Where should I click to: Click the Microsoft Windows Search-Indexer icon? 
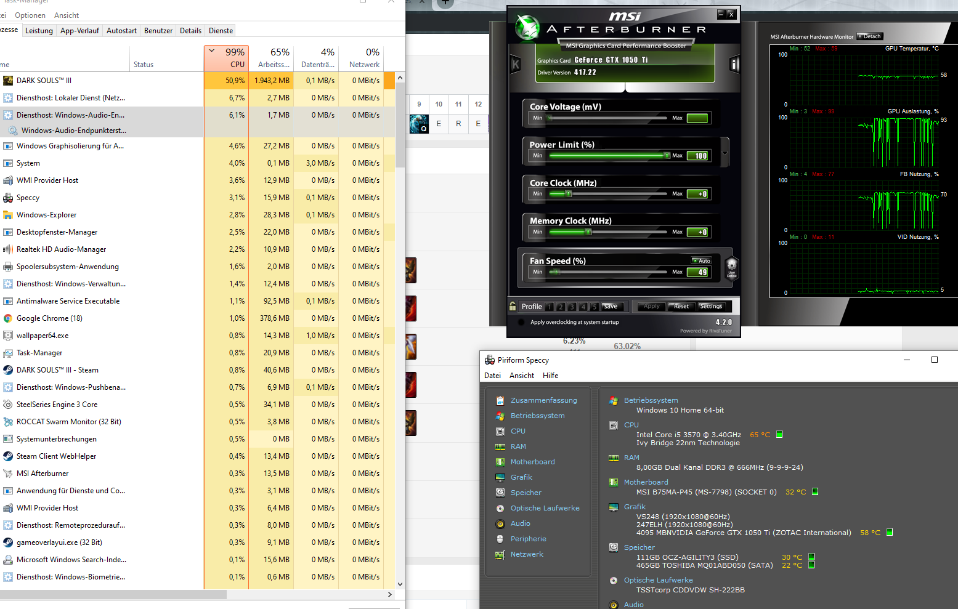tap(8, 560)
